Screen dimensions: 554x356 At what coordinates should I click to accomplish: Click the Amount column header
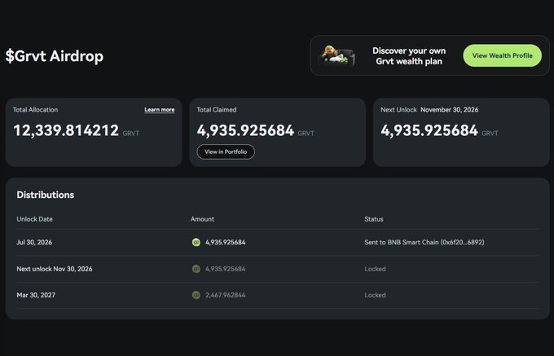pos(202,219)
